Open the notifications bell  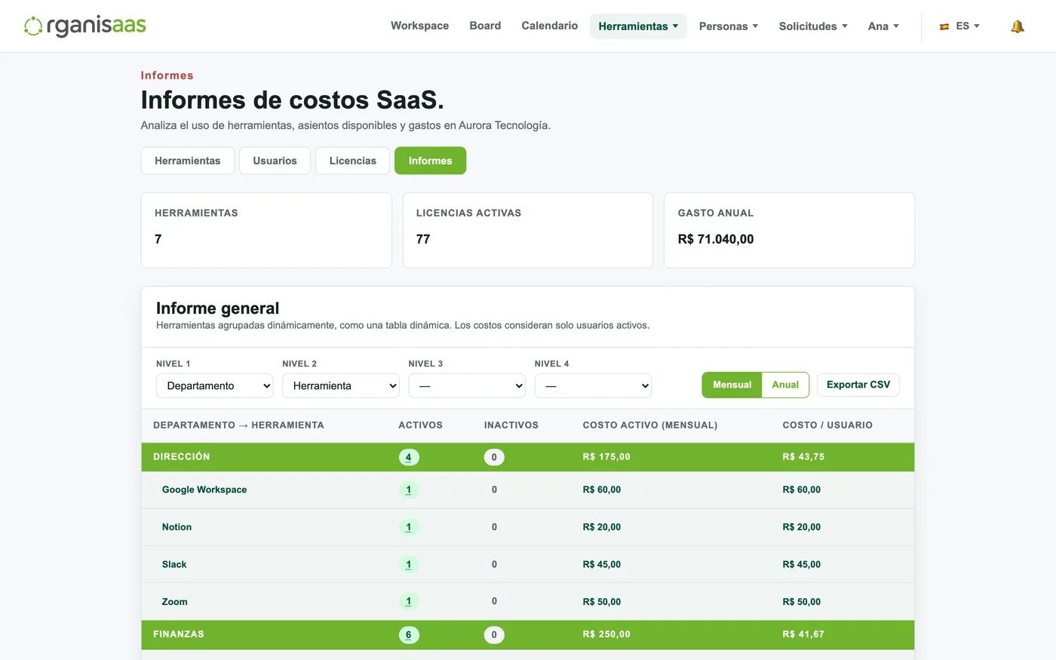coord(1018,26)
